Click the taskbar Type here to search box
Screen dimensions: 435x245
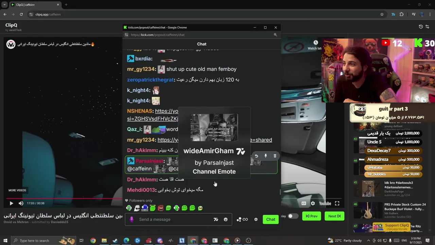pyautogui.click(x=43, y=241)
